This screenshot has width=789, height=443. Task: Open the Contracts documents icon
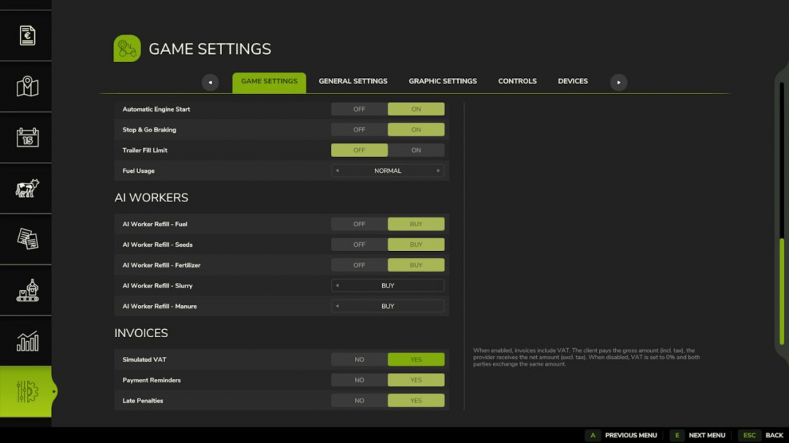(x=26, y=239)
